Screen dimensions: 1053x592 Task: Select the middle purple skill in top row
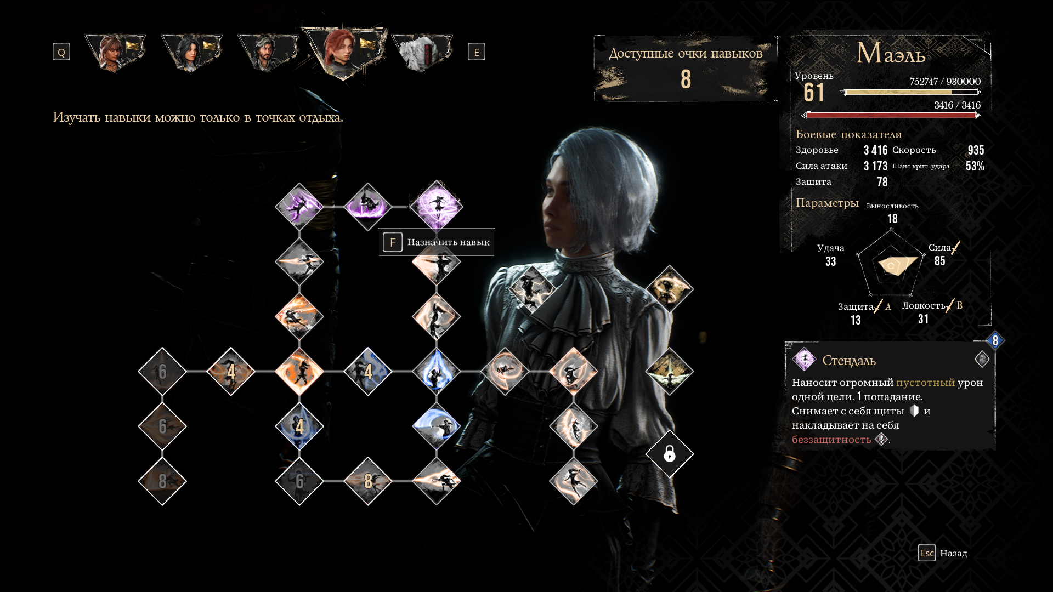[x=368, y=207]
